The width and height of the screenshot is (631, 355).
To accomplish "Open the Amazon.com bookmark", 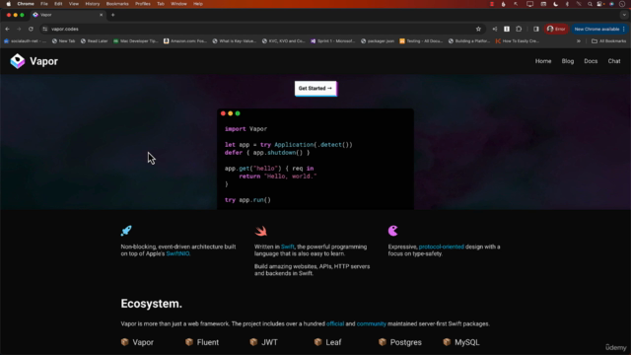I will click(185, 41).
